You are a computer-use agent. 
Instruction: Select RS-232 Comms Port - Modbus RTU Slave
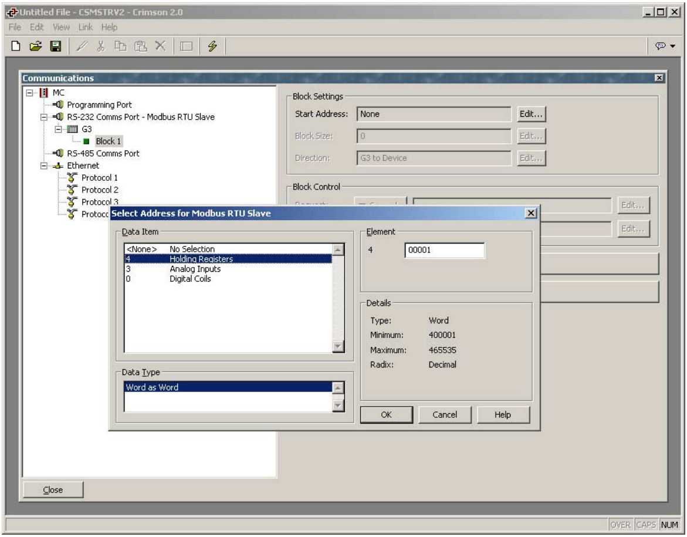point(141,117)
